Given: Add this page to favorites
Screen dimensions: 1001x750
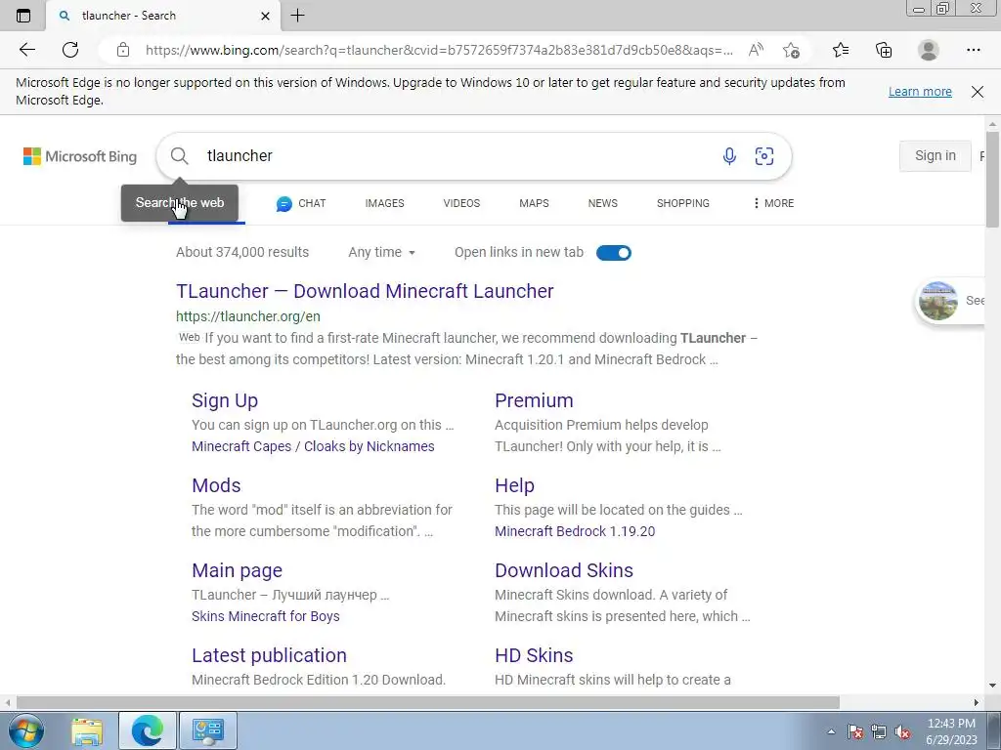Looking at the screenshot, I should [791, 50].
